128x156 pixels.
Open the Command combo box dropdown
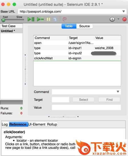coord(118,92)
